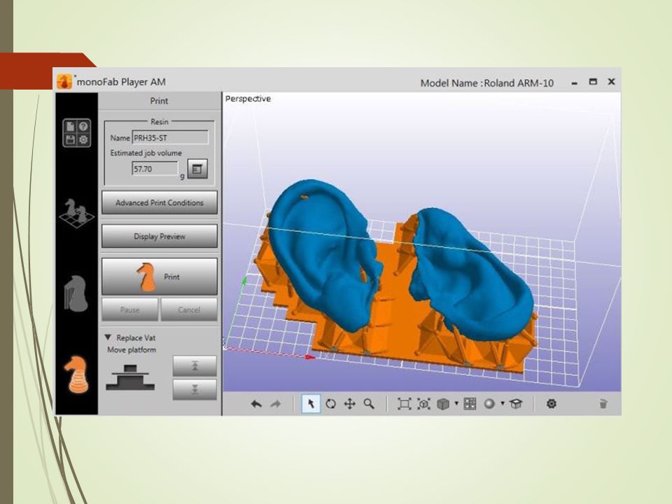Click the Display Preview button
672x504 pixels.
(x=160, y=236)
